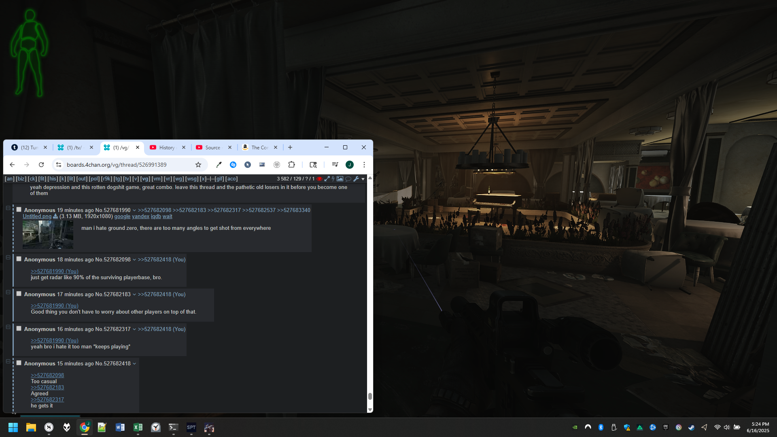777x437 pixels.
Task: Open the Shazam extension icon
Action: pyautogui.click(x=233, y=165)
